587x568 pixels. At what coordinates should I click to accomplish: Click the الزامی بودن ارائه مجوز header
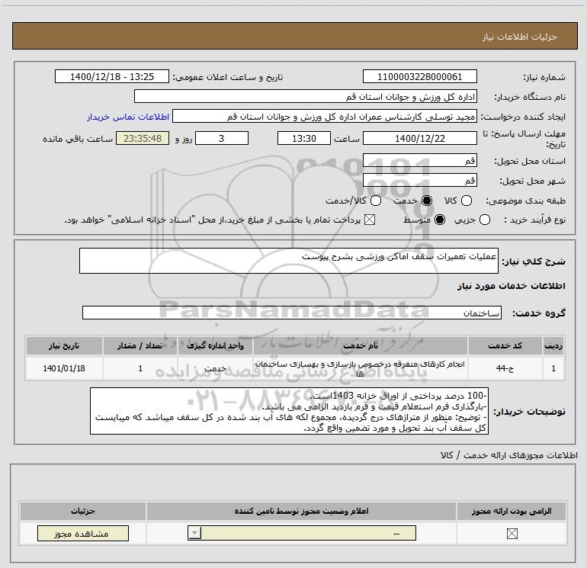click(512, 511)
